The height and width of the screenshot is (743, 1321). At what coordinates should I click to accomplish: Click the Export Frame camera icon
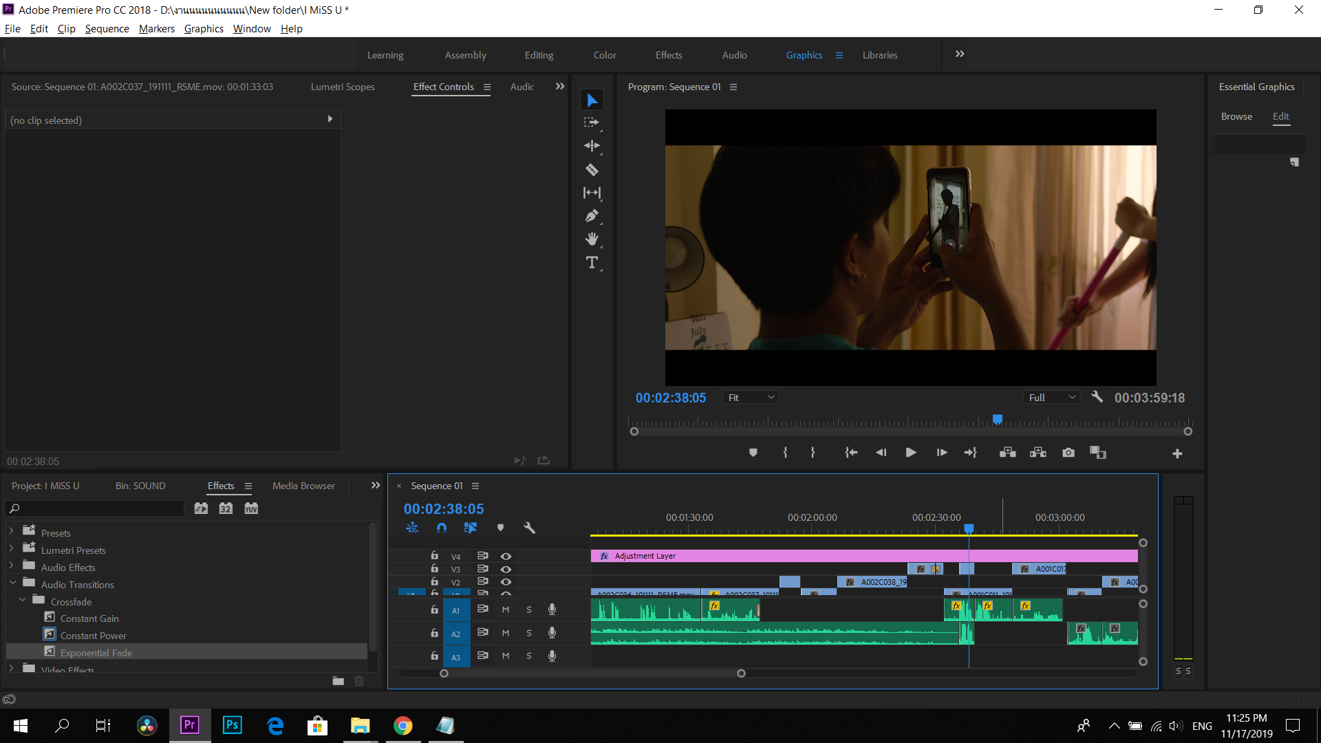tap(1068, 453)
